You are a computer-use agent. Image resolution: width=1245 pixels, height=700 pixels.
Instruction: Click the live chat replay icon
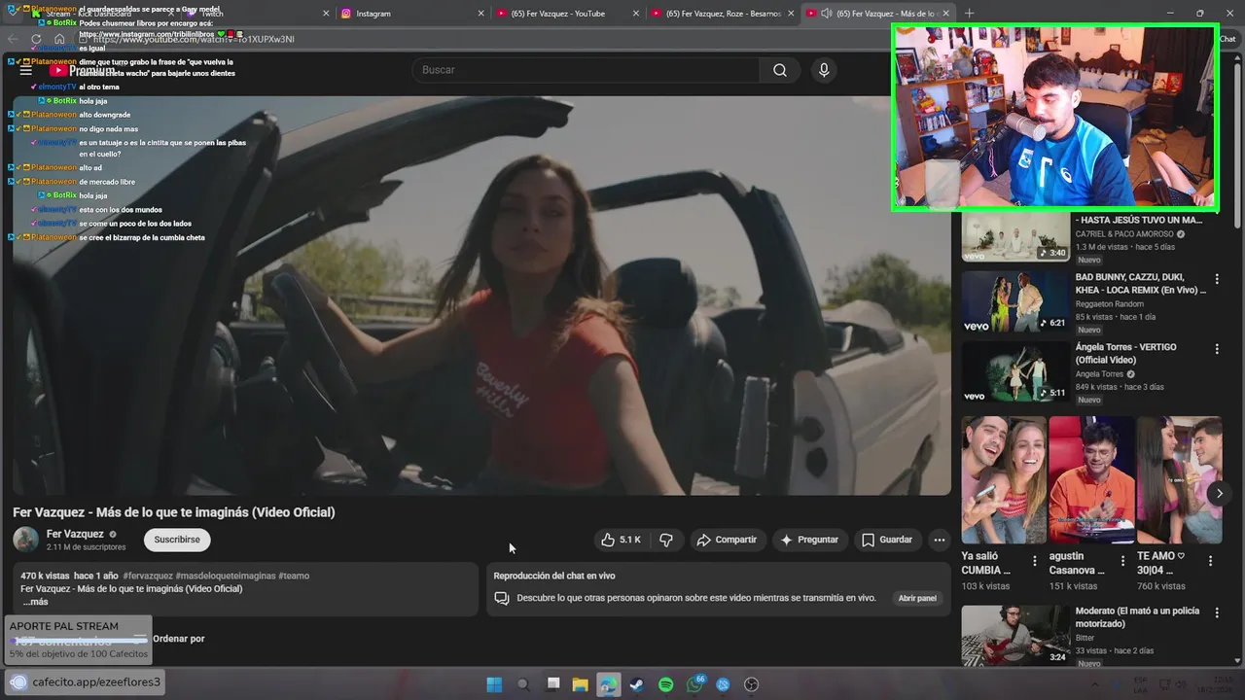502,598
